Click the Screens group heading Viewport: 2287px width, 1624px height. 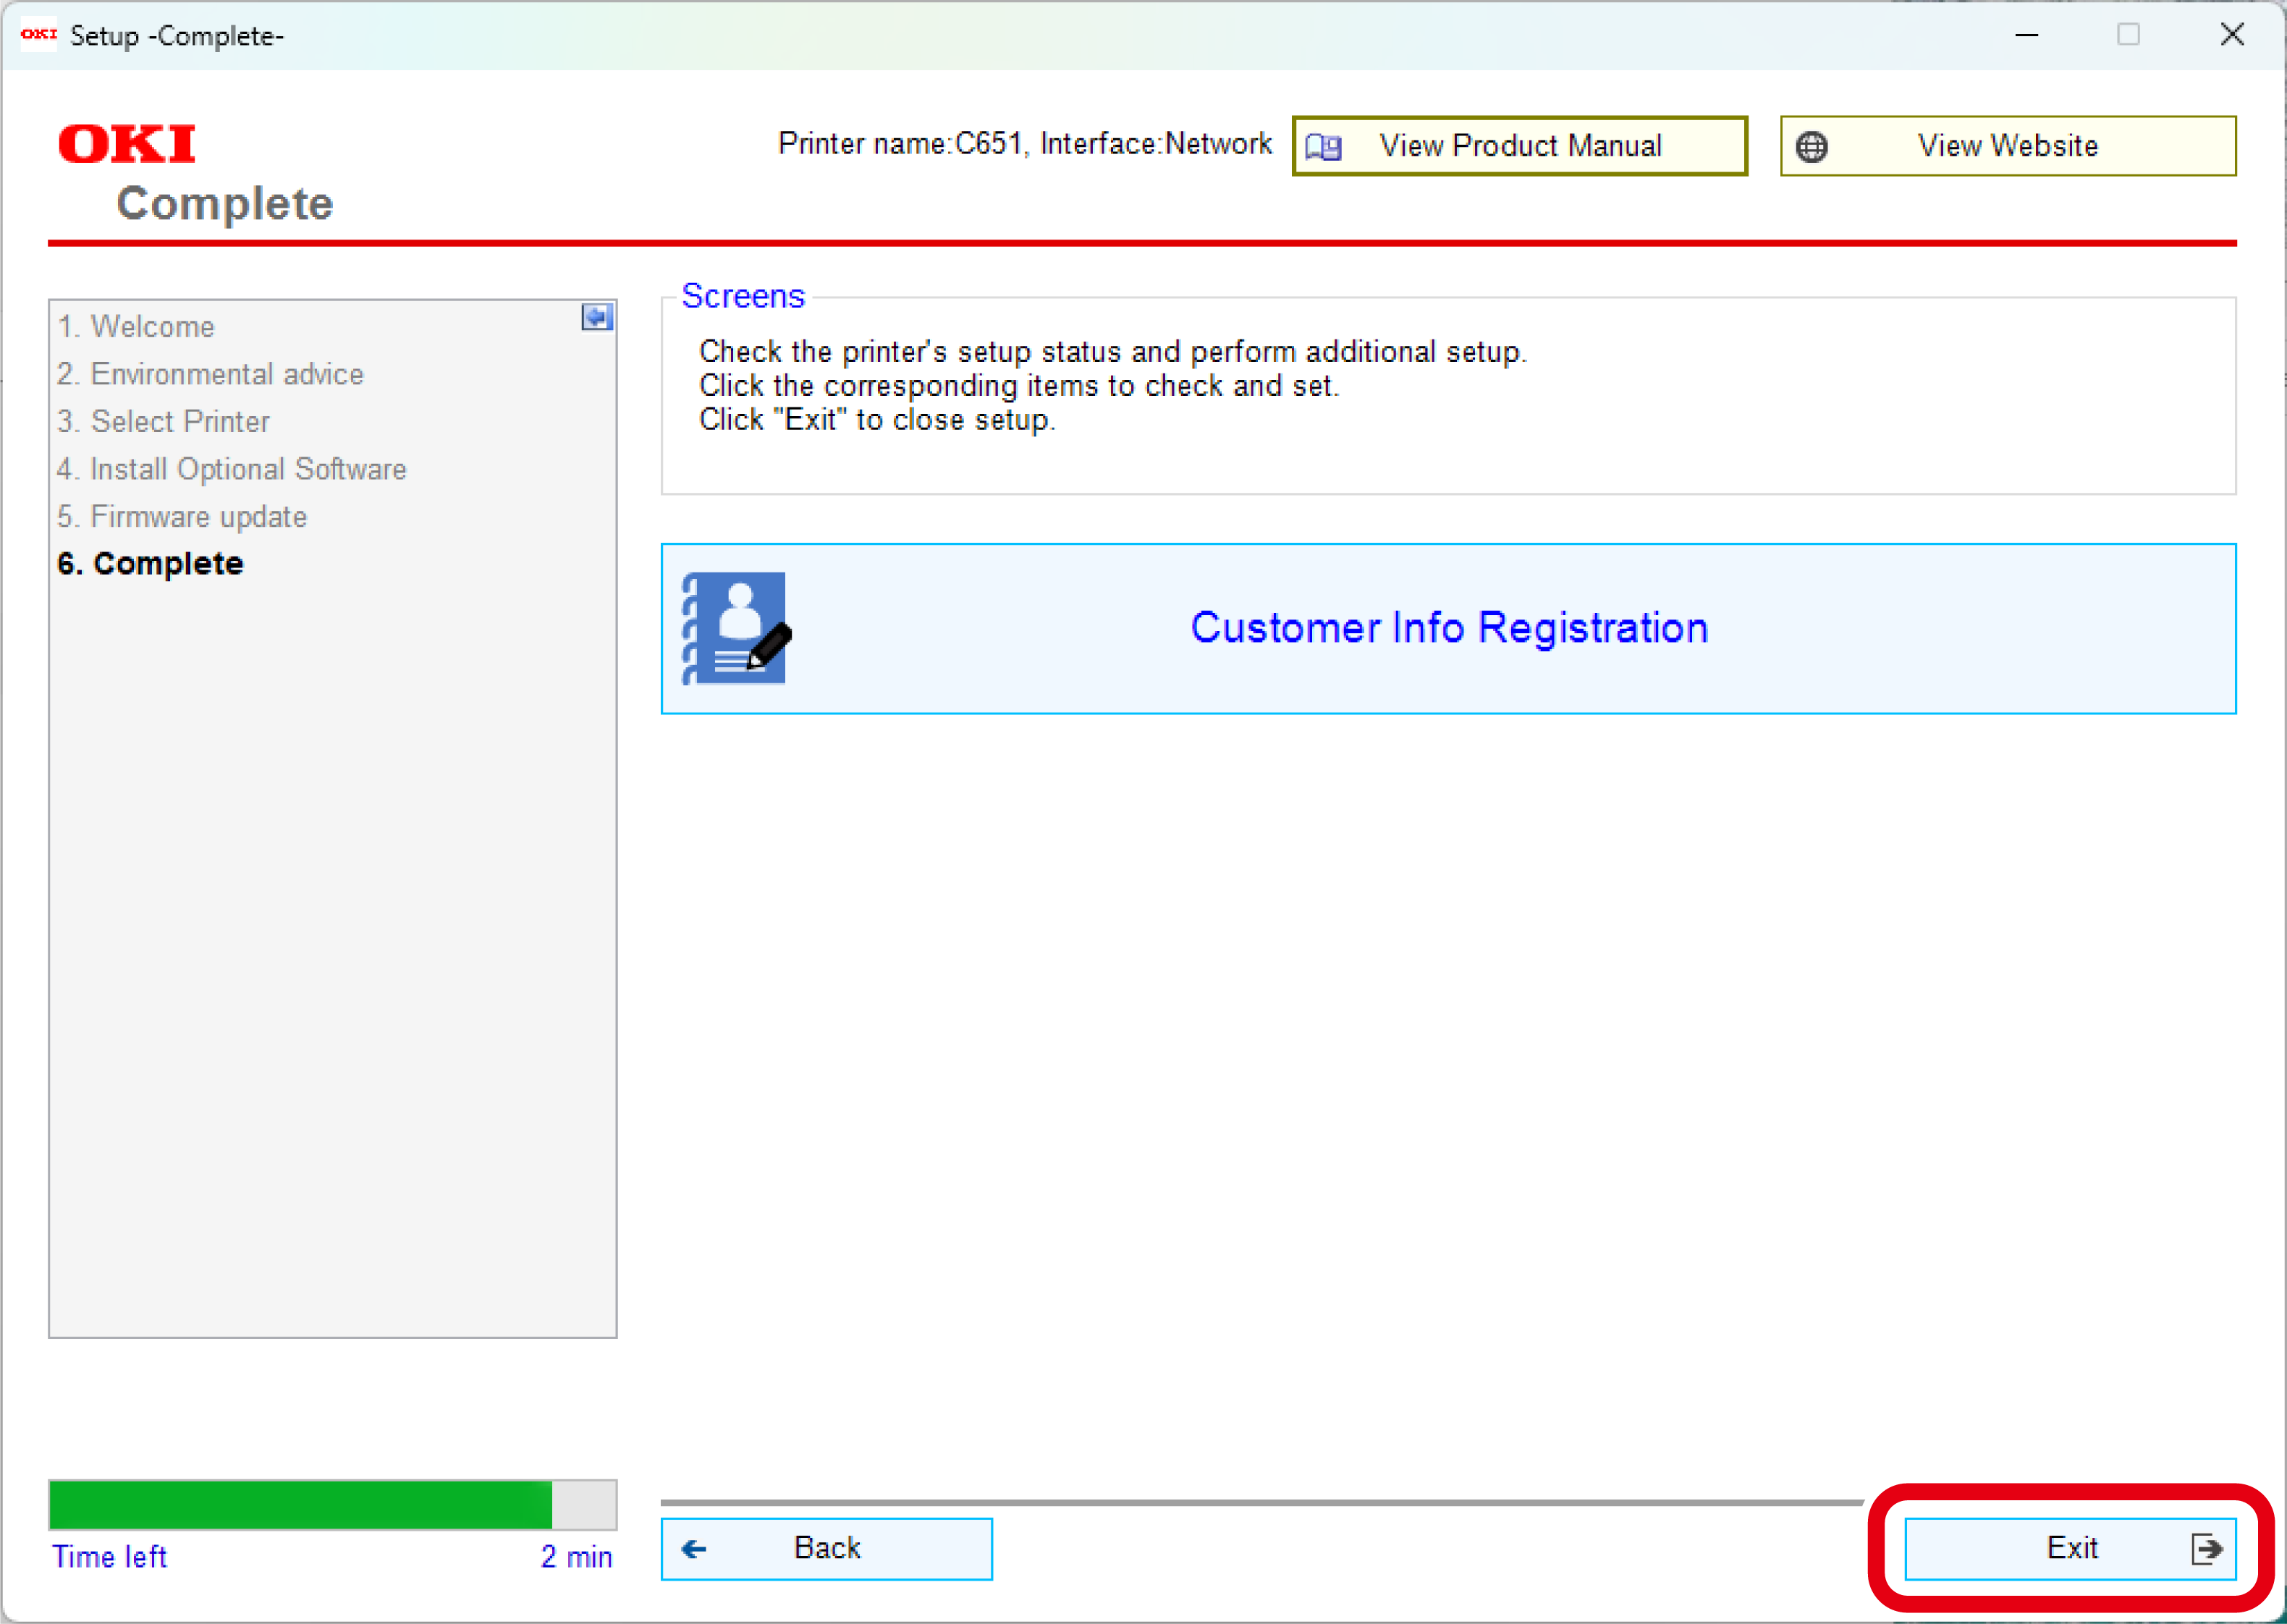click(743, 296)
